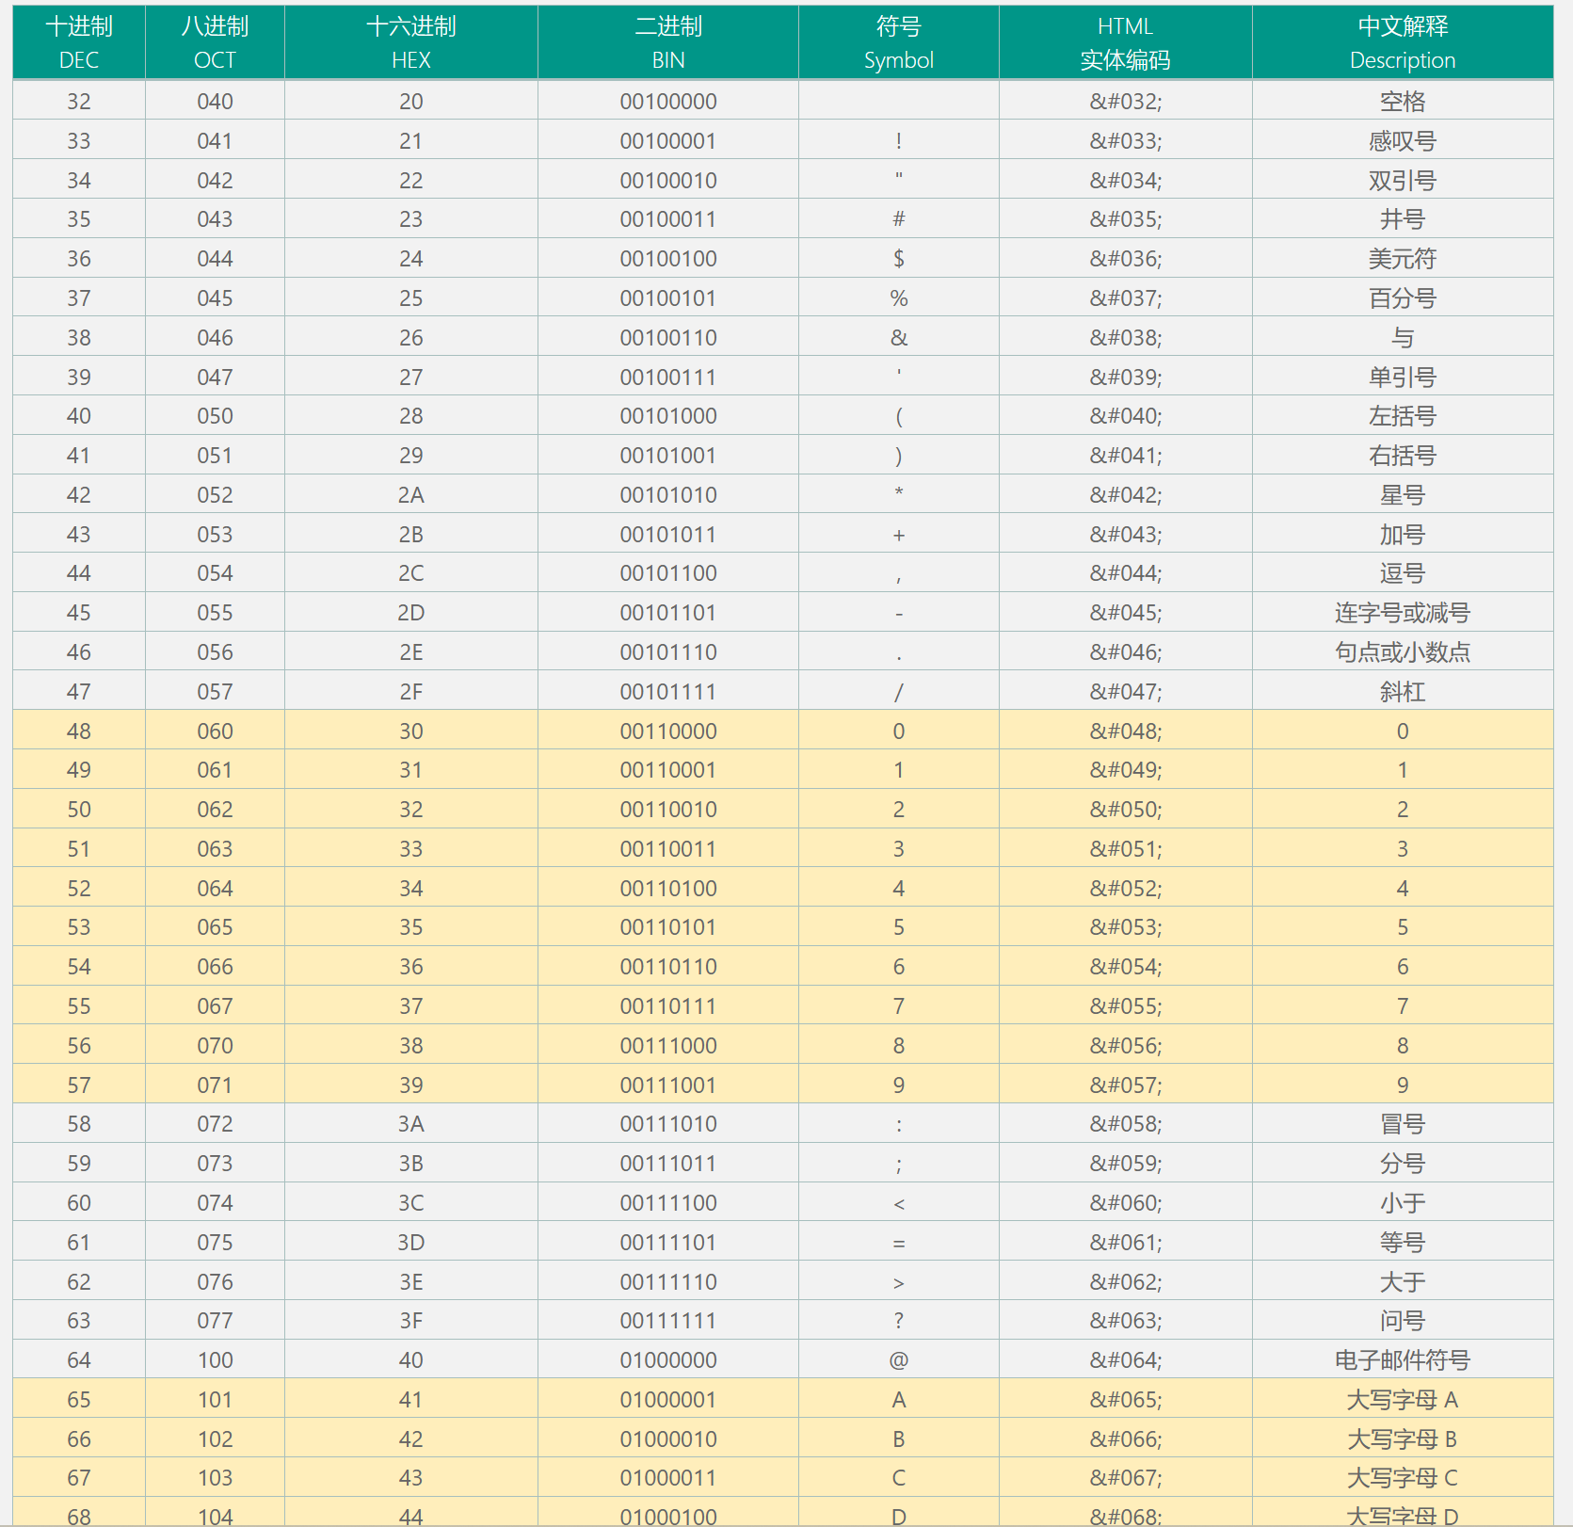Click the HTML entity '&#038;'
Screen dimensions: 1573x1527
tap(1126, 337)
